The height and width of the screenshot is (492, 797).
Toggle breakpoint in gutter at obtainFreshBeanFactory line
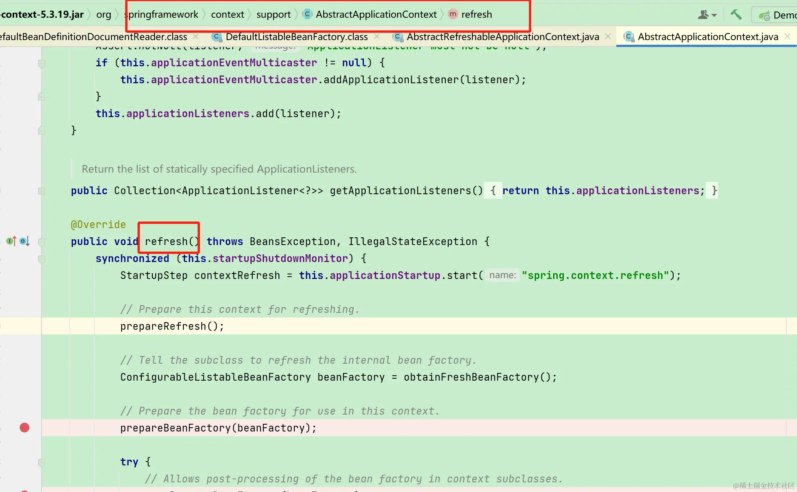(x=24, y=377)
